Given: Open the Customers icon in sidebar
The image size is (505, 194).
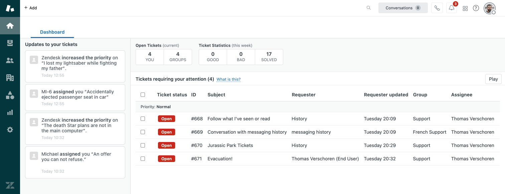Looking at the screenshot, I should [x=10, y=60].
